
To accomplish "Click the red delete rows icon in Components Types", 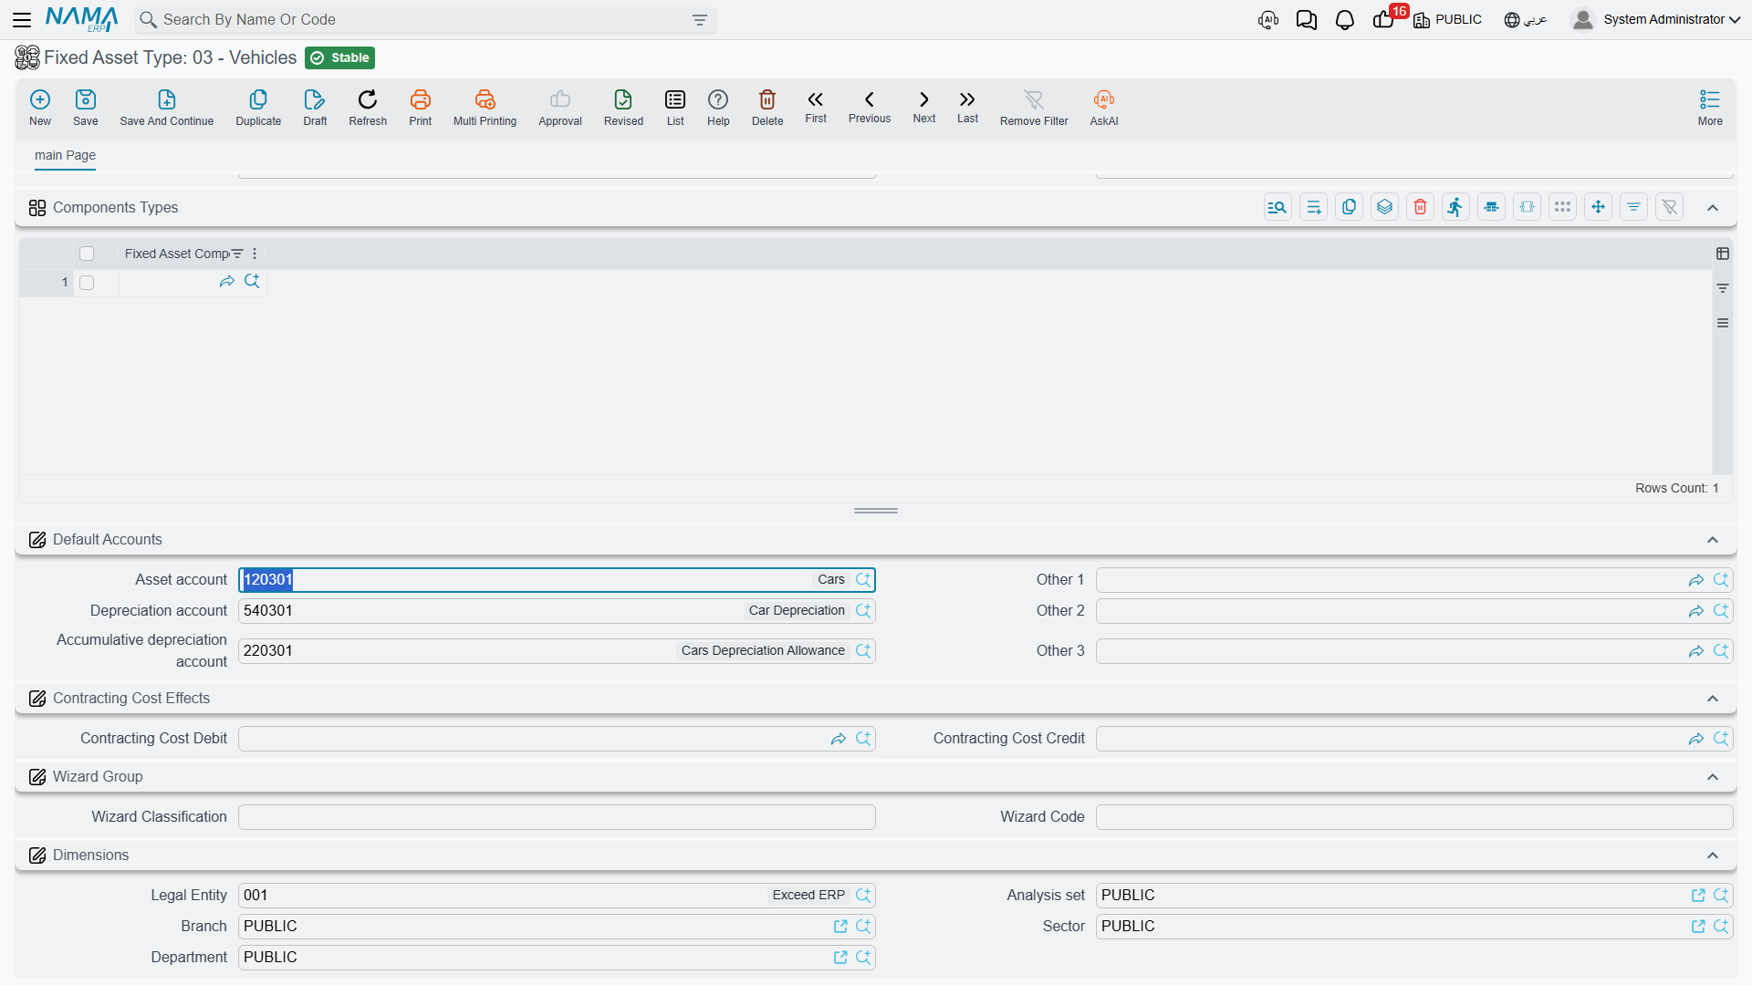I will pos(1420,207).
